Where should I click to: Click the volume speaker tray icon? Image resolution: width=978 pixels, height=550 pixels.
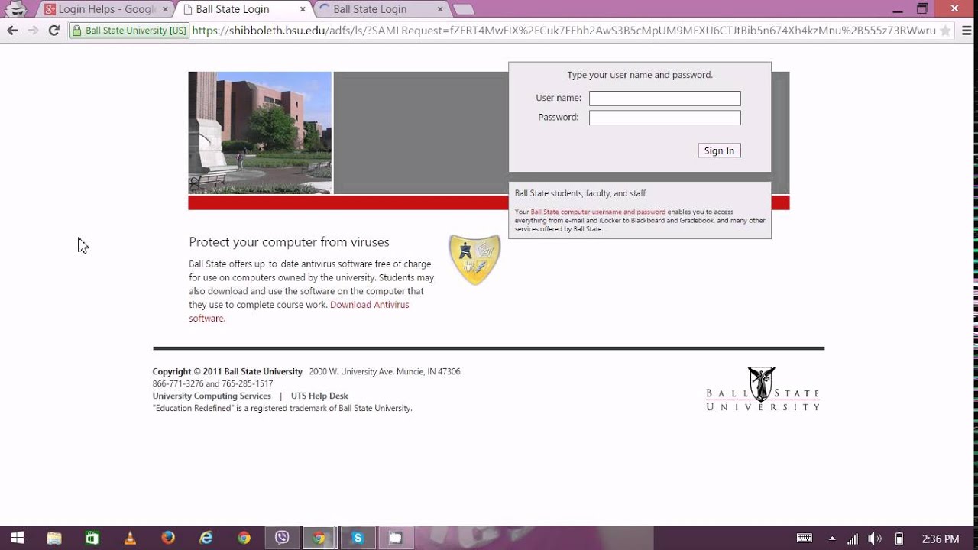click(x=876, y=539)
